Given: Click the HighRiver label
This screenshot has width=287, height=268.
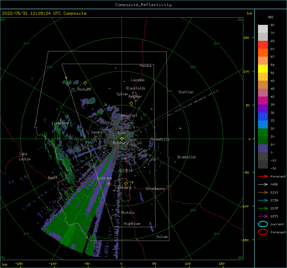Looking at the screenshot, I should tap(132, 224).
